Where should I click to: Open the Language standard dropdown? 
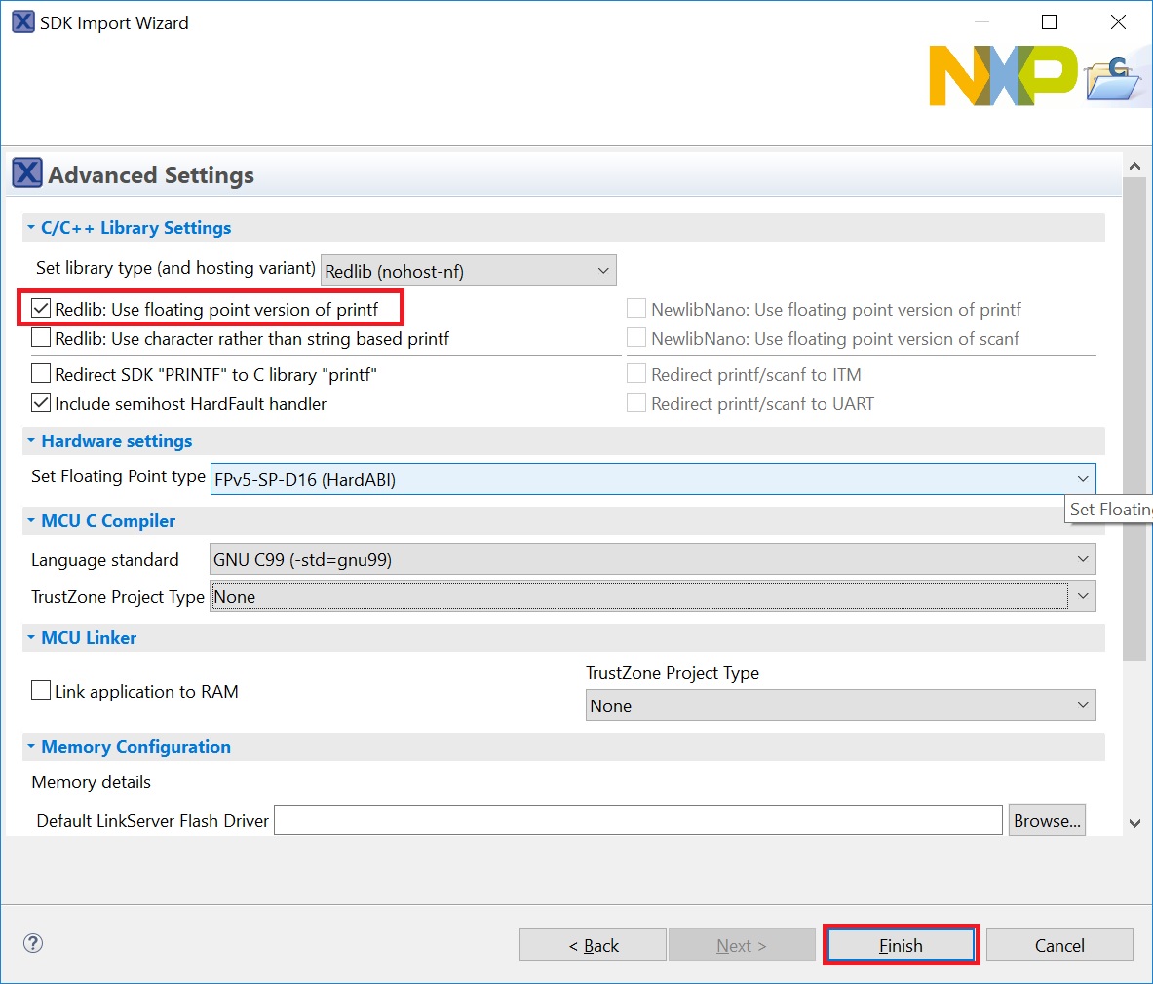point(651,559)
